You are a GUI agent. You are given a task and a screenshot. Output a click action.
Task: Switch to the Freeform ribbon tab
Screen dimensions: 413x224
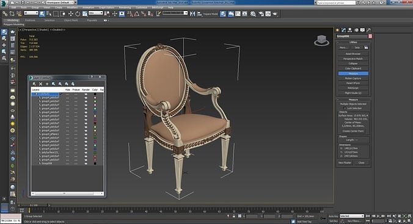30,20
